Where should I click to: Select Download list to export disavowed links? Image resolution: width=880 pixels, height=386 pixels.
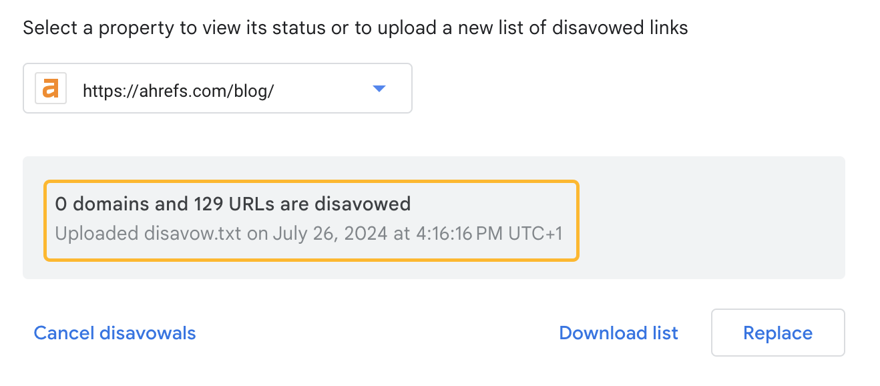[x=618, y=333]
